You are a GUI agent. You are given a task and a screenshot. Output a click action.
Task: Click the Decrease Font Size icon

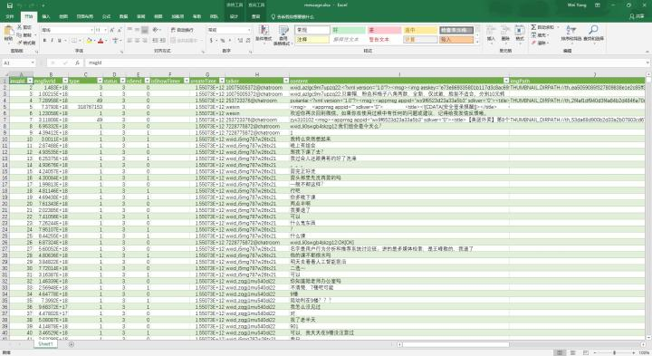[x=120, y=30]
